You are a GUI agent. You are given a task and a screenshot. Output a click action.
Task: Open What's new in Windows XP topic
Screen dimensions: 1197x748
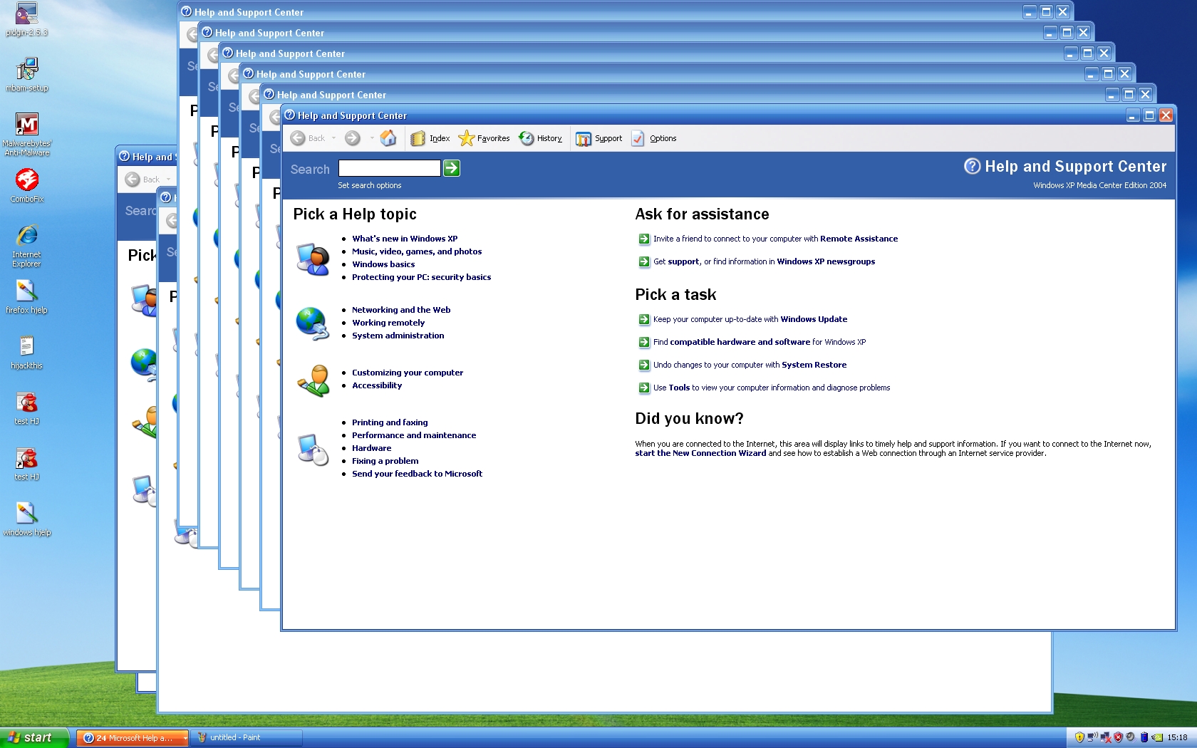coord(405,239)
